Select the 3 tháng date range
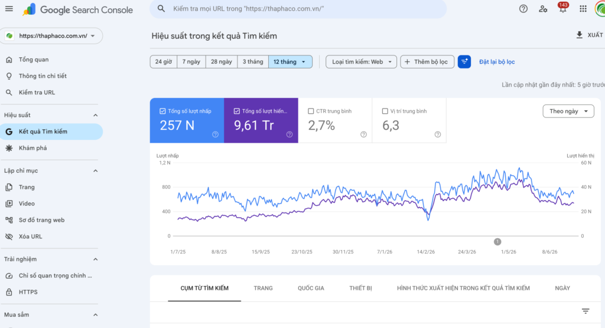The image size is (605, 328). pyautogui.click(x=253, y=62)
